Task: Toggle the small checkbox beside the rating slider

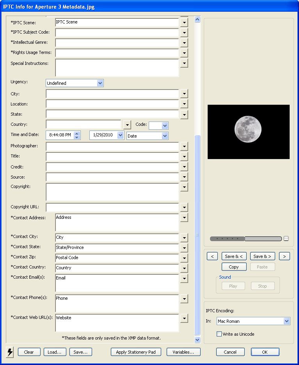Action: (286, 238)
